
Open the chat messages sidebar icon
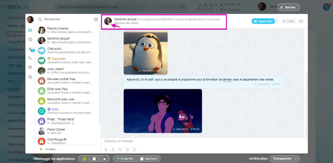[x=30, y=30]
